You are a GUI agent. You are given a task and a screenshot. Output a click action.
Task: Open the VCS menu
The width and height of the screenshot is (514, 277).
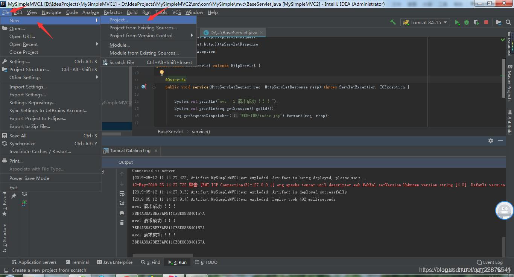176,12
